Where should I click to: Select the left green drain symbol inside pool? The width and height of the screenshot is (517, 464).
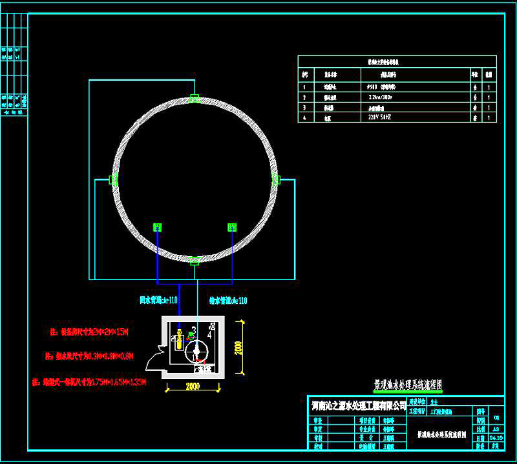pos(157,227)
